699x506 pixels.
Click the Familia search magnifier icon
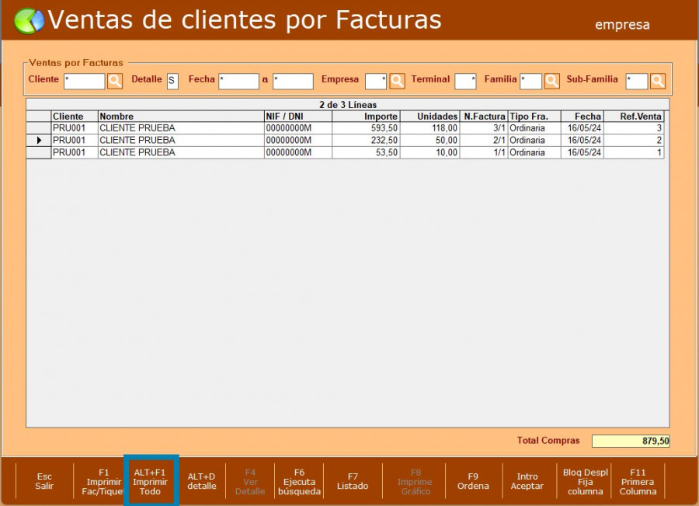click(551, 81)
